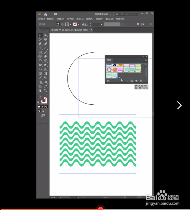Click the 描边 stroke link
The height and width of the screenshot is (210, 190).
tap(85, 24)
